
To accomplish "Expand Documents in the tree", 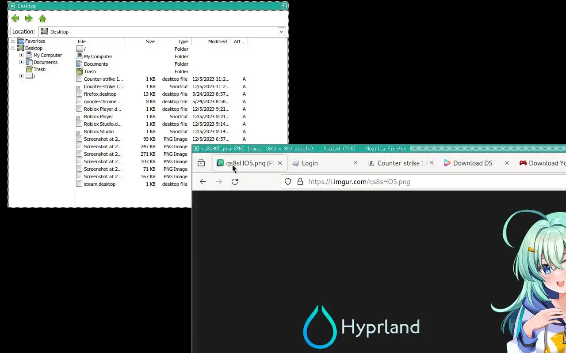I will click(21, 62).
